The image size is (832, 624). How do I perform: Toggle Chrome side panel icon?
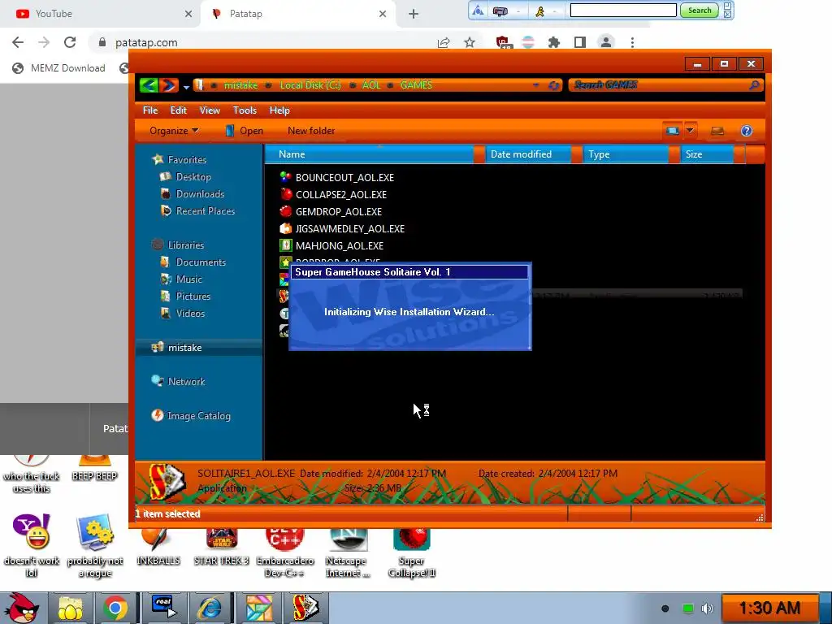(x=580, y=42)
